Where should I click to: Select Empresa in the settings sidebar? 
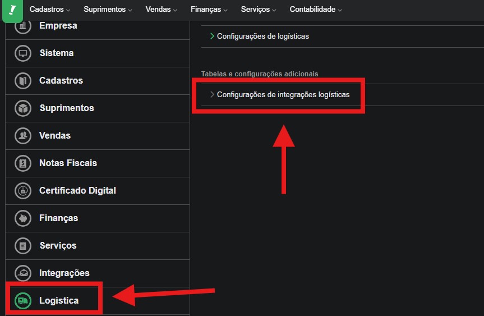pyautogui.click(x=58, y=26)
